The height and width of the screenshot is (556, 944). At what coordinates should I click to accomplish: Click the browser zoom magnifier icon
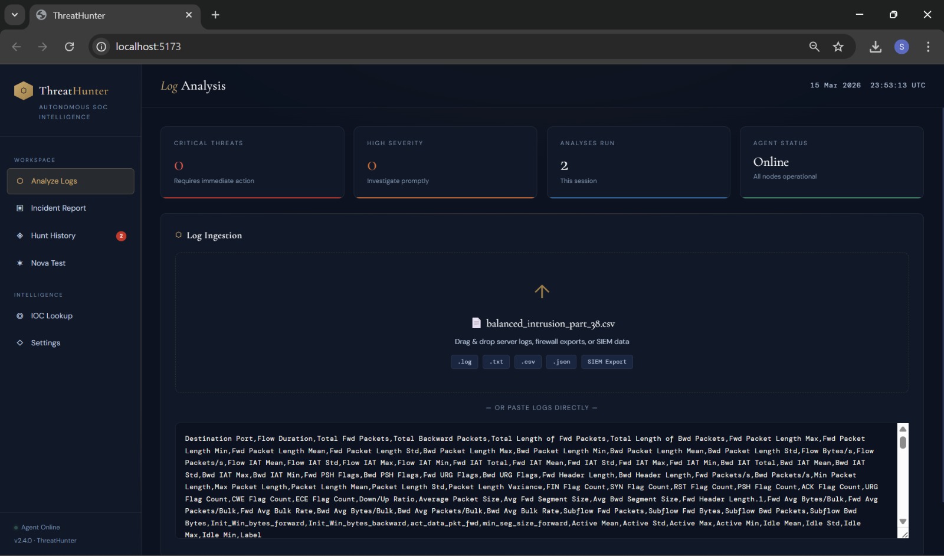814,47
